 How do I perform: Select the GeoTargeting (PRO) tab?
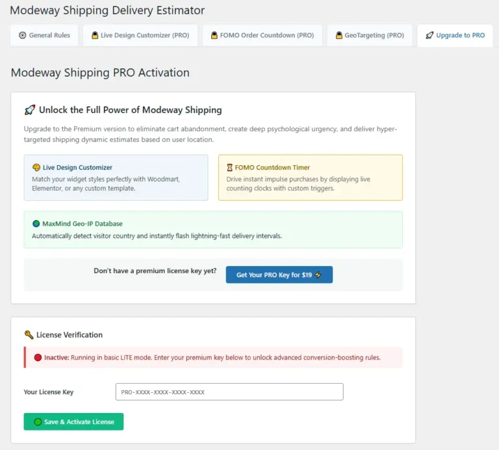tap(370, 35)
